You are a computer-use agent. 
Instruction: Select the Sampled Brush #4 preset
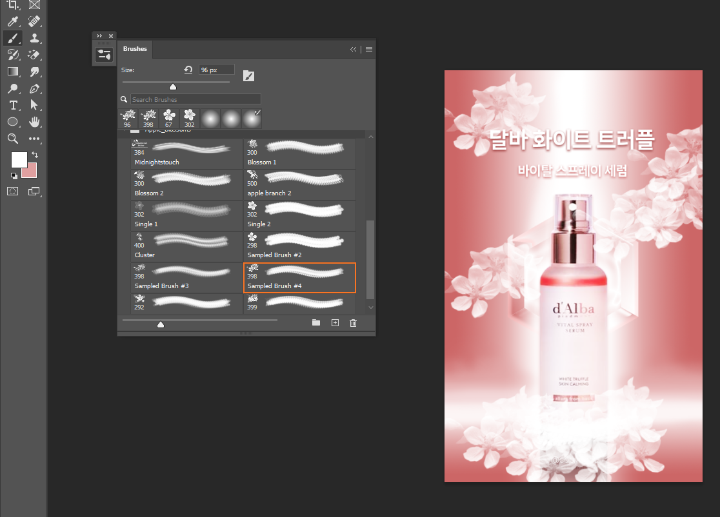point(299,278)
